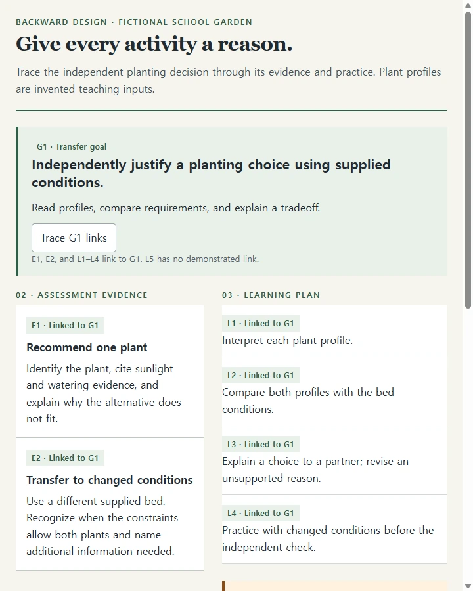
Task: Click the Transfer to changed conditions heading
Action: (x=110, y=480)
